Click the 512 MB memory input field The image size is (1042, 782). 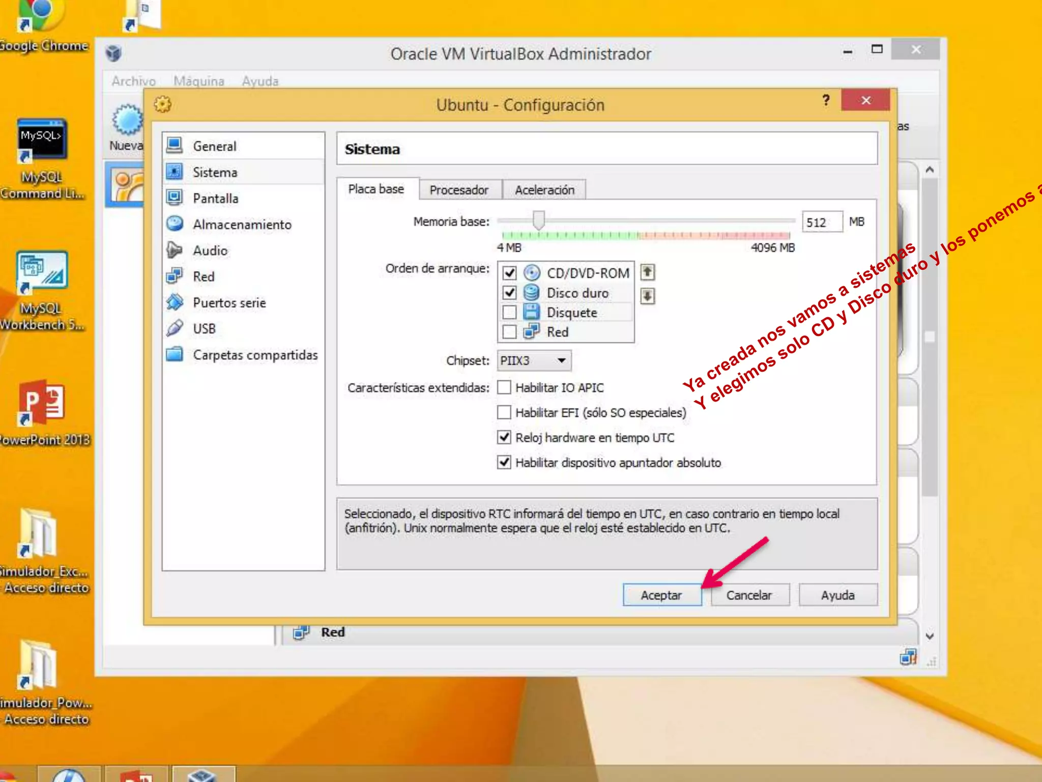[x=821, y=222]
